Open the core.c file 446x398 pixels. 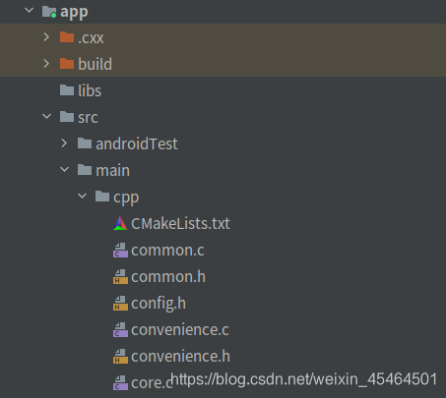[x=152, y=383]
